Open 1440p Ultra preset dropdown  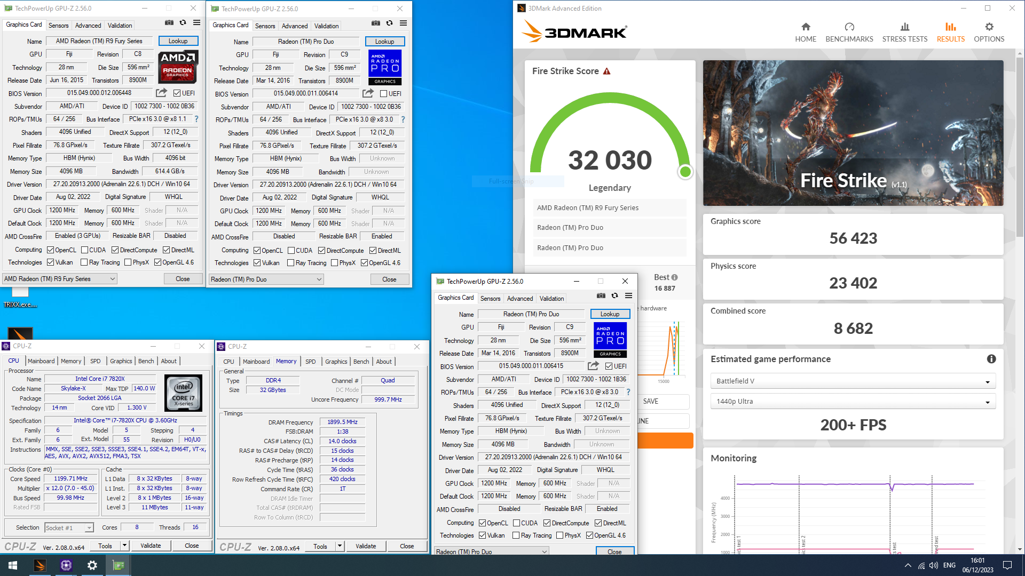pyautogui.click(x=853, y=402)
